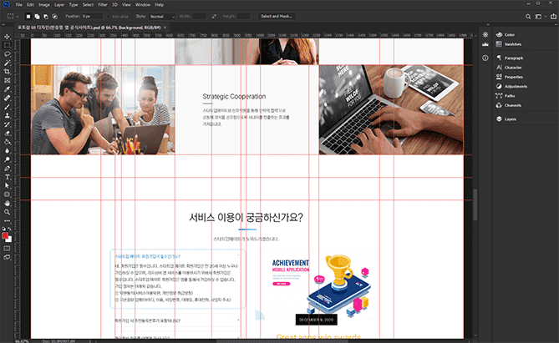Viewport: 559px width, 343px height.
Task: Choose New selection mode
Action: point(28,17)
